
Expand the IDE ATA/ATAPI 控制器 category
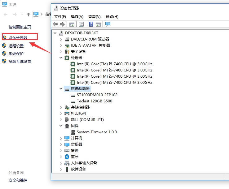coord(61,45)
